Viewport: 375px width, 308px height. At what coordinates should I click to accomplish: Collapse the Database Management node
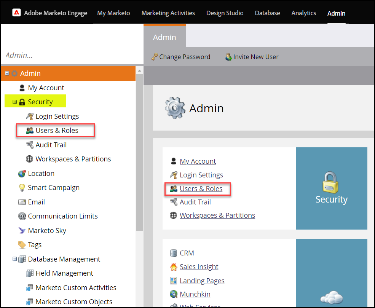click(14, 259)
